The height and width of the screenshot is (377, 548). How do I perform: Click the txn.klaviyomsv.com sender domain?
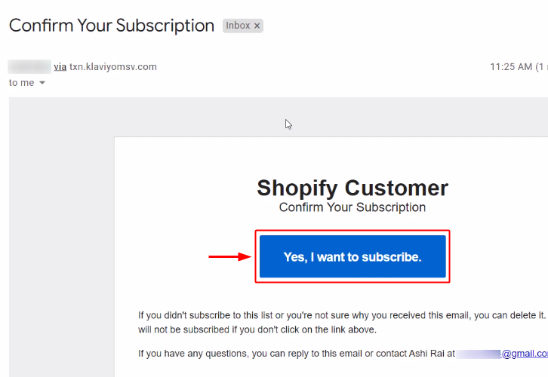(x=113, y=66)
